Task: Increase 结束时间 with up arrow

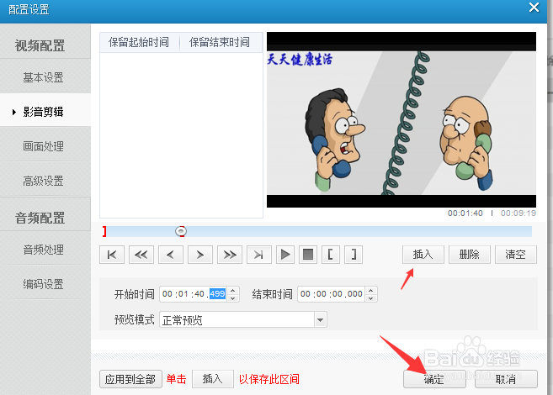Action: coord(371,291)
